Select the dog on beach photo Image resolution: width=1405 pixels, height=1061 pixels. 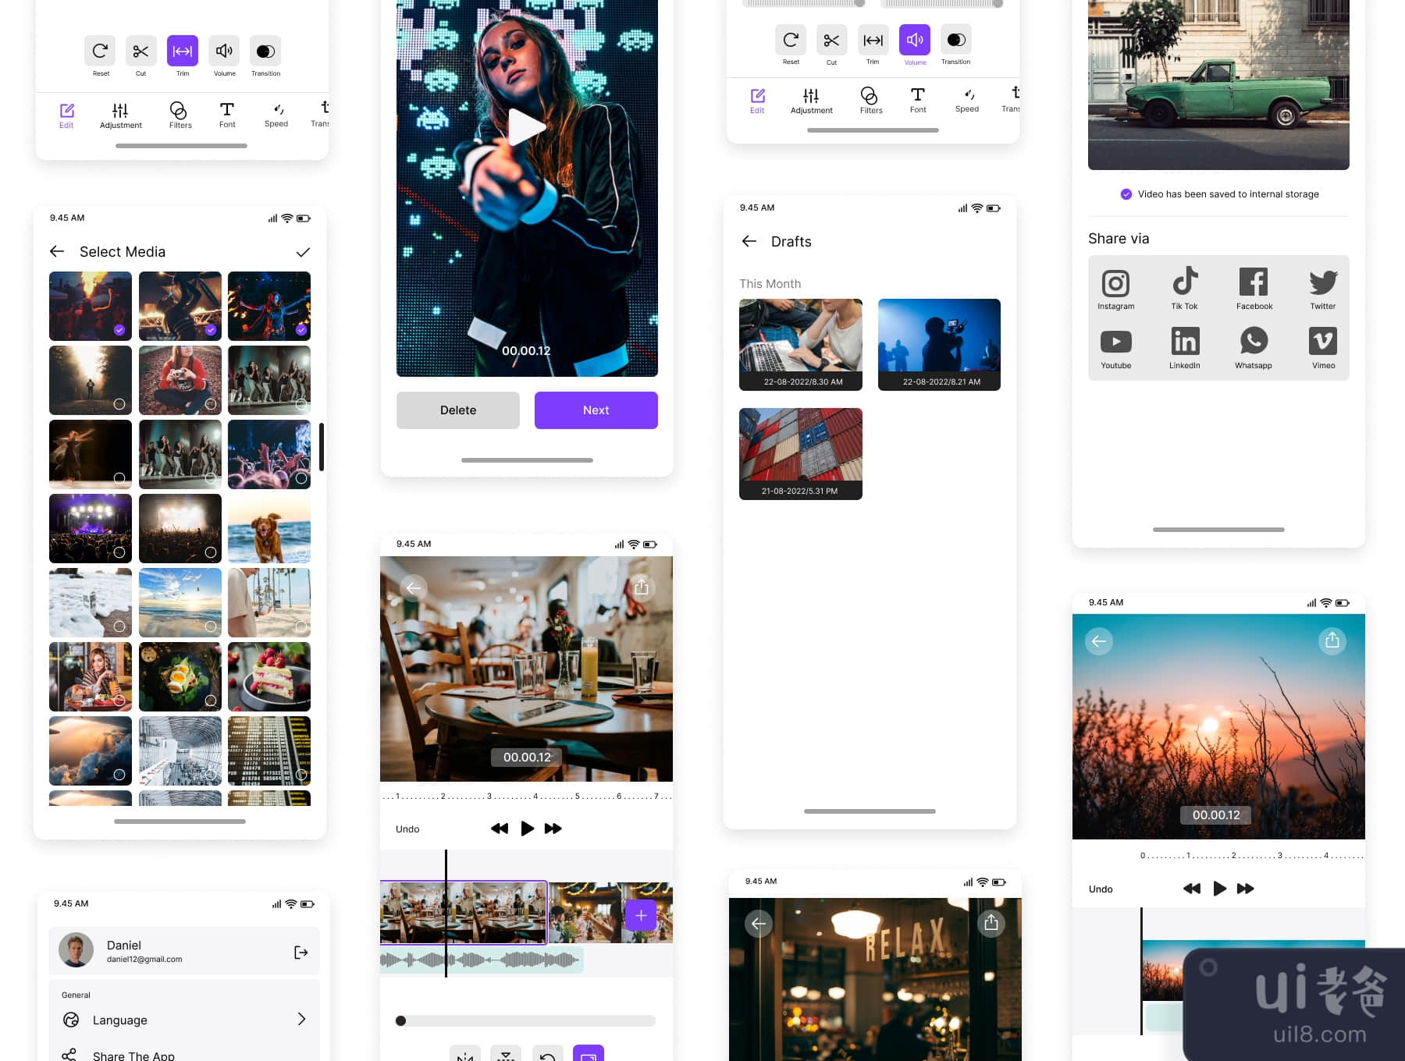[x=269, y=528]
